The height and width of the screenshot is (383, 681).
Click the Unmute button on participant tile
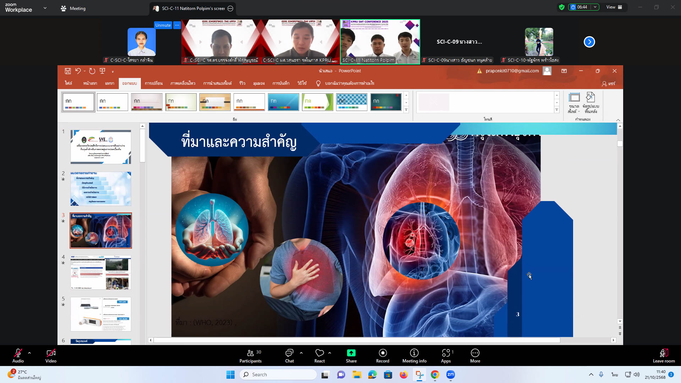click(x=163, y=25)
